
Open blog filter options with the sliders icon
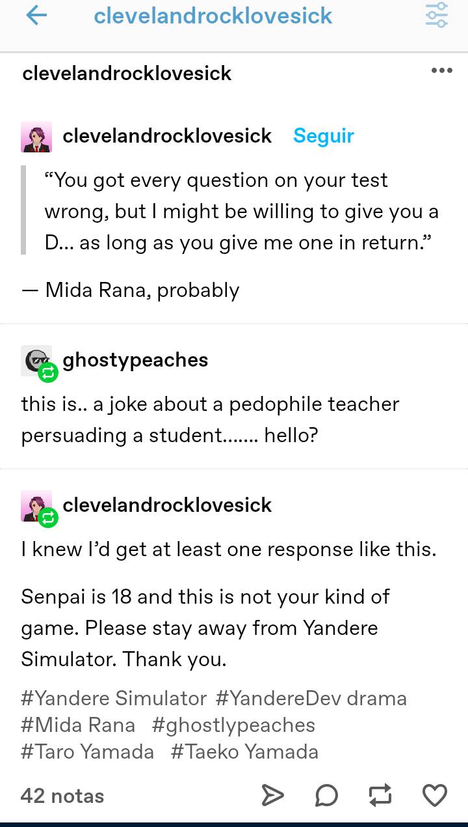(435, 16)
